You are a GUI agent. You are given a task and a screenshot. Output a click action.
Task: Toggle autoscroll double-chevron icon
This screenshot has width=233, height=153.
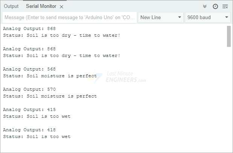pyautogui.click(x=205, y=6)
